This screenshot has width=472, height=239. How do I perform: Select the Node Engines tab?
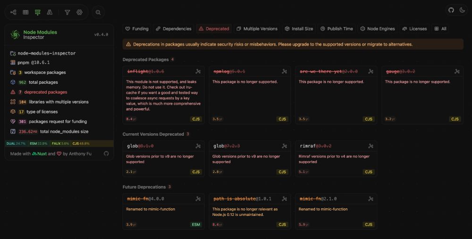coord(378,29)
